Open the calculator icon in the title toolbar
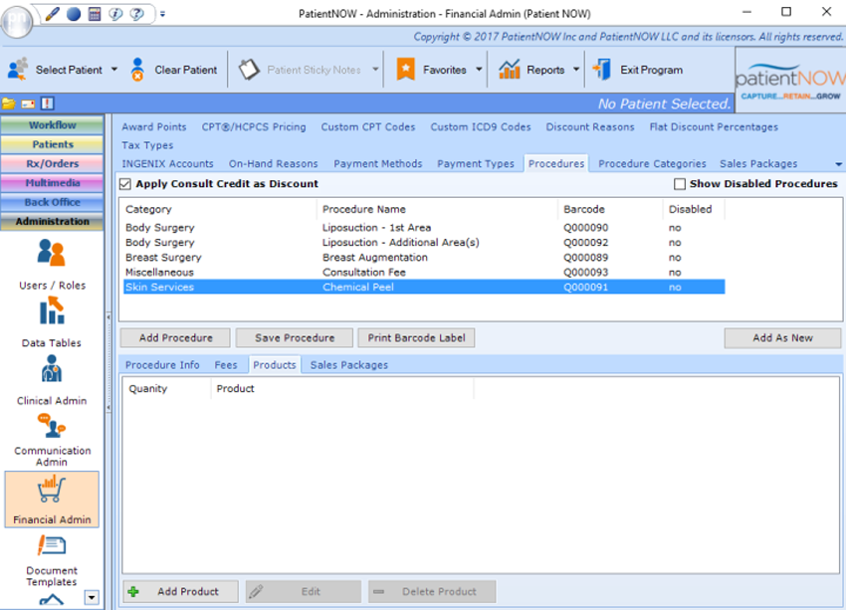The height and width of the screenshot is (610, 846). tap(92, 13)
